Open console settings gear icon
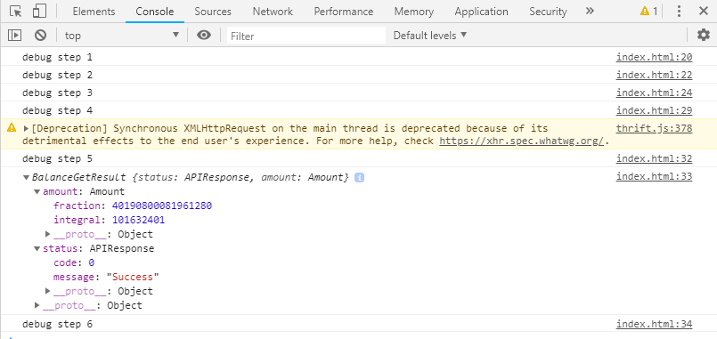This screenshot has width=717, height=339. (703, 36)
